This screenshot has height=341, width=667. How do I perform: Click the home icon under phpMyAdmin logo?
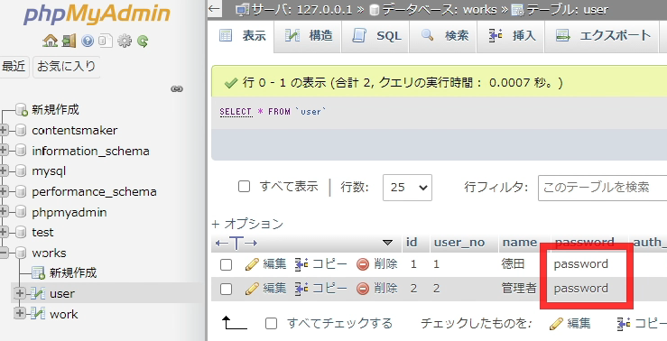click(50, 41)
